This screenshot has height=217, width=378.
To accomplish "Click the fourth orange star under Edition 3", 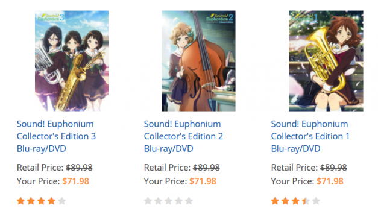I will 51,201.
